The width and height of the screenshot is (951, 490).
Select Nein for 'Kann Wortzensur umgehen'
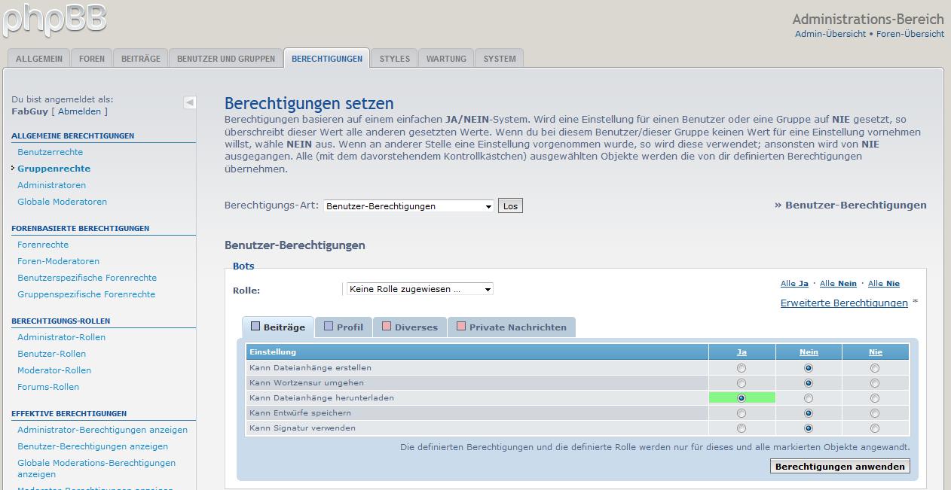click(x=809, y=383)
